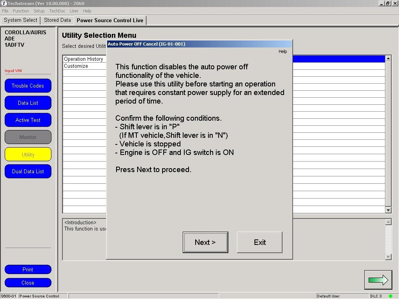The width and height of the screenshot is (399, 299).
Task: Click Exit in Auto Power OFF dialog
Action: click(x=260, y=242)
